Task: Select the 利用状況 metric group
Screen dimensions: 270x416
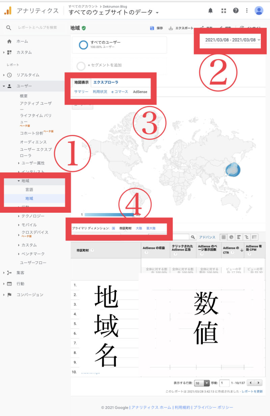Action: [100, 92]
